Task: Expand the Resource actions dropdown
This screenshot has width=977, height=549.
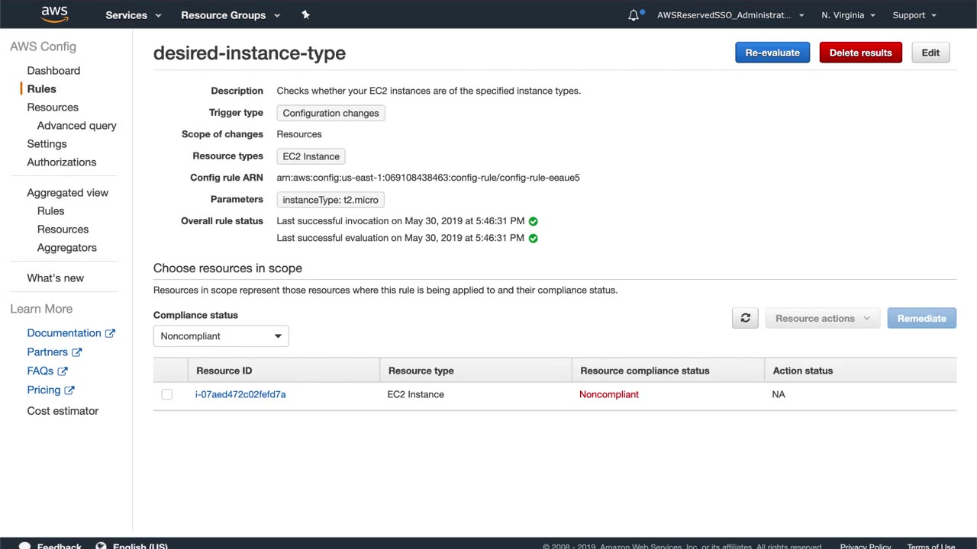Action: click(x=822, y=318)
